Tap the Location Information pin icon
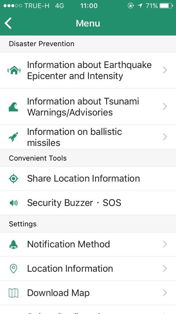 [13, 269]
